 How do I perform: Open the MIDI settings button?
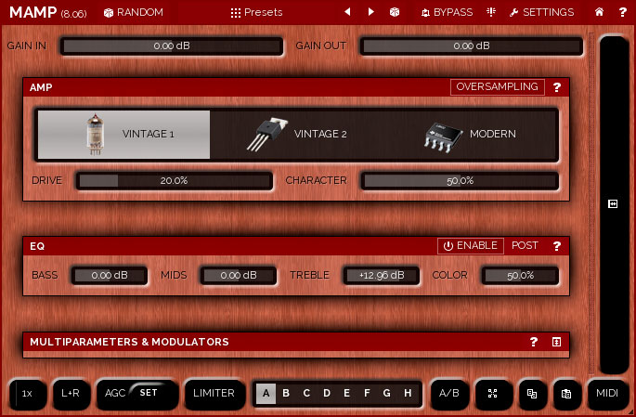pos(607,393)
